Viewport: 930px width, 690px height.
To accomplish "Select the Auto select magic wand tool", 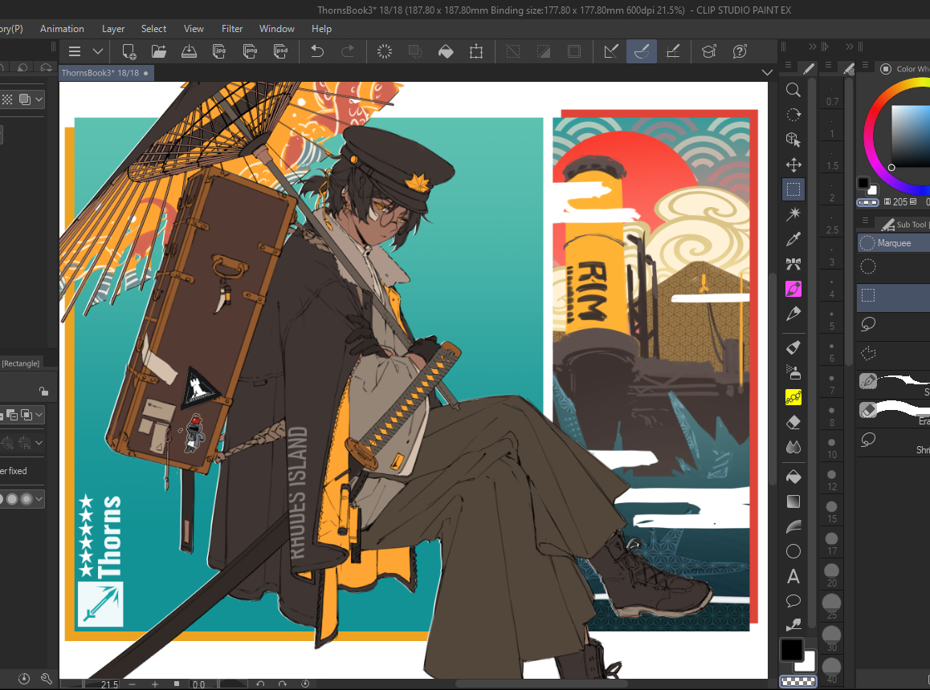I will point(793,214).
